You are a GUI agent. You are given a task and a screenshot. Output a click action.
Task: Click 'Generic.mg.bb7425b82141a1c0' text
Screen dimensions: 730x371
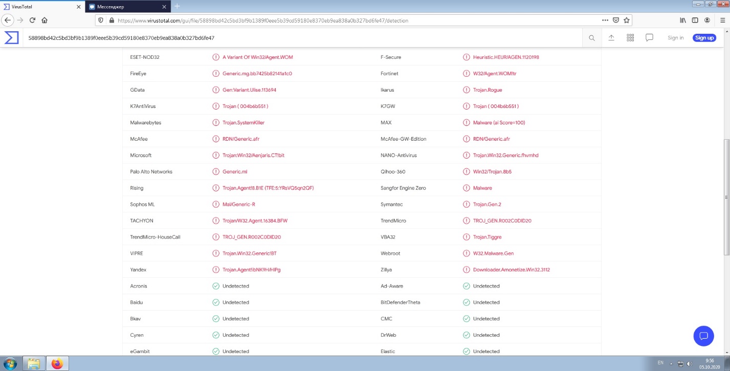(257, 74)
